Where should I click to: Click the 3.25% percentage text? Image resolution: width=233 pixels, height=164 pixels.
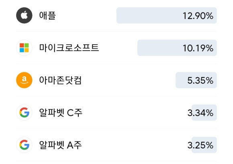200,145
